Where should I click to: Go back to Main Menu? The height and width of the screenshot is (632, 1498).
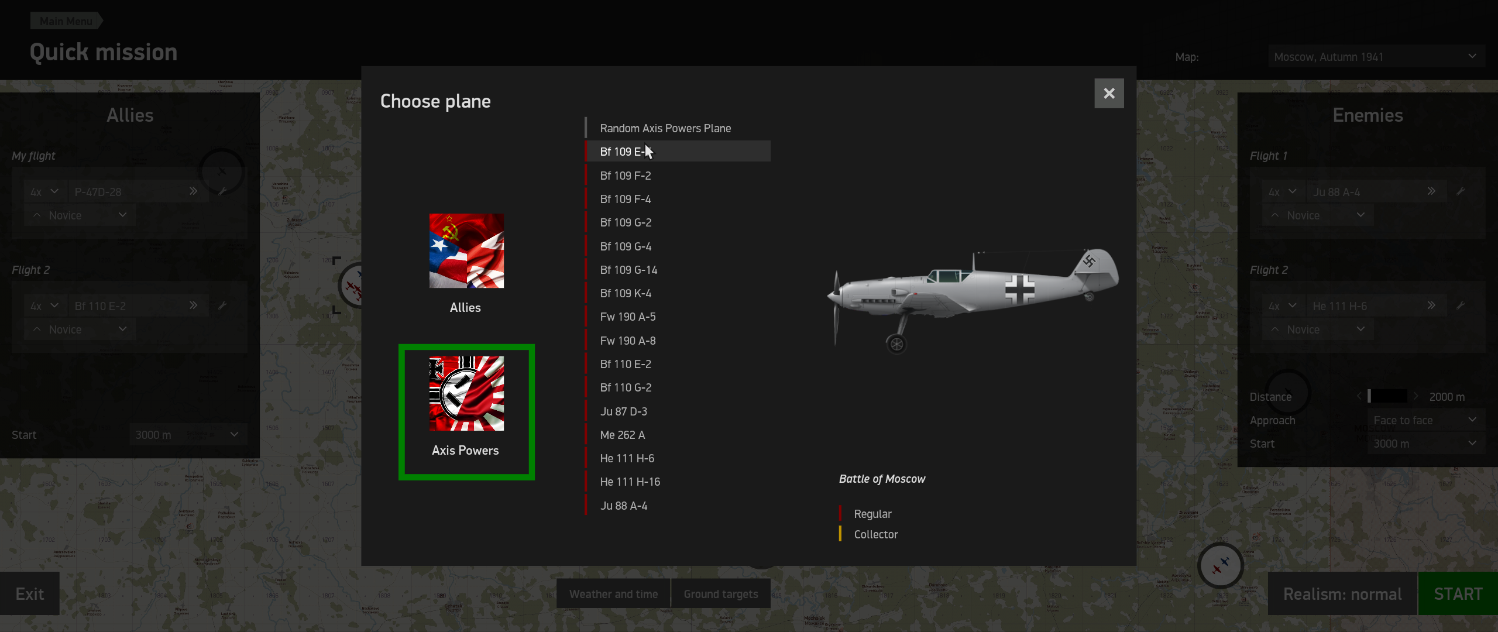click(66, 21)
